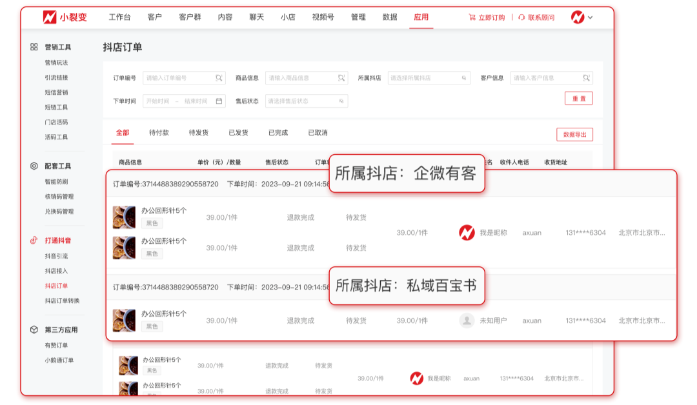Image resolution: width=697 pixels, height=405 pixels.
Task: Click the headset 联系顾问 icon
Action: click(521, 17)
